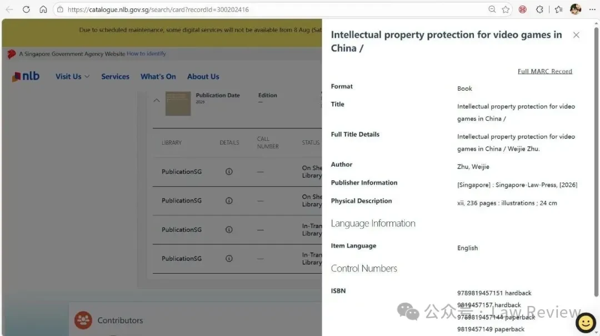
Task: Click the Contributors heading
Action: click(x=120, y=320)
